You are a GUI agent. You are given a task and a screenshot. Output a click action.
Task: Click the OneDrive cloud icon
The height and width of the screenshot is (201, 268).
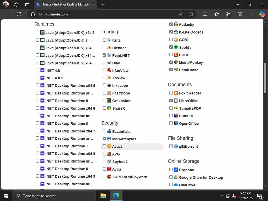pyautogui.click(x=176, y=185)
